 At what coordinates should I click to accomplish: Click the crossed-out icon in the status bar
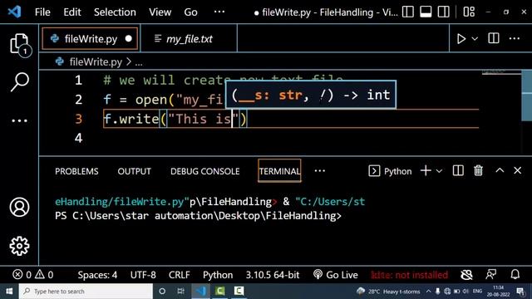pyautogui.click(x=466, y=275)
